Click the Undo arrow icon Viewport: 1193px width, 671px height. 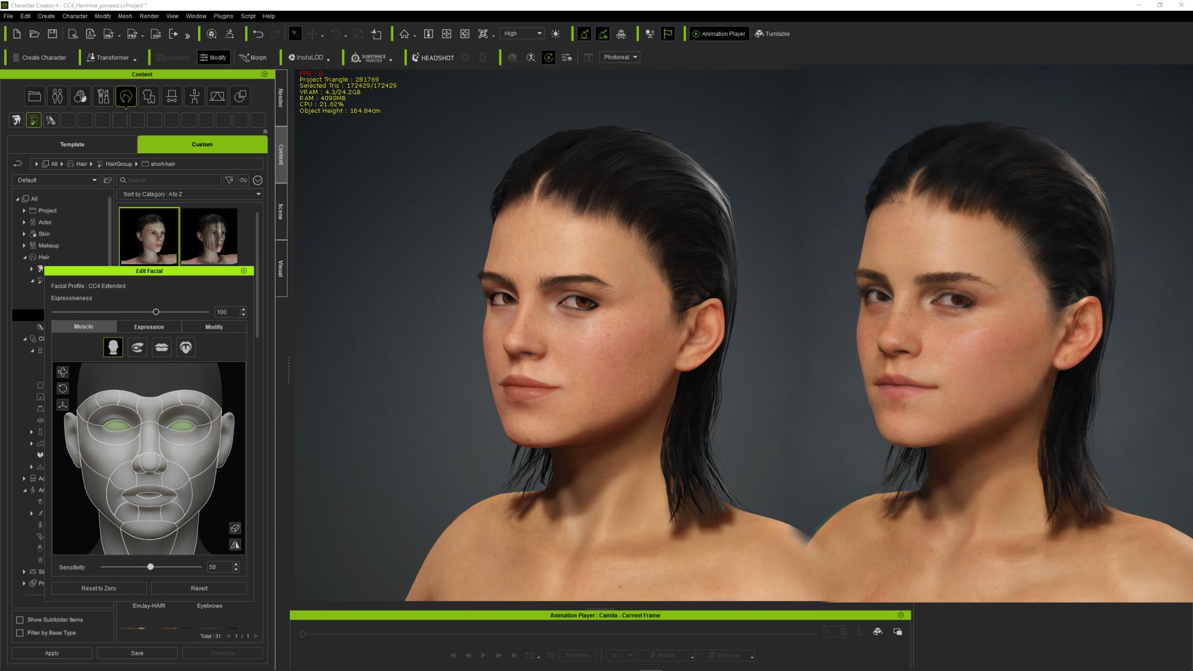[258, 34]
